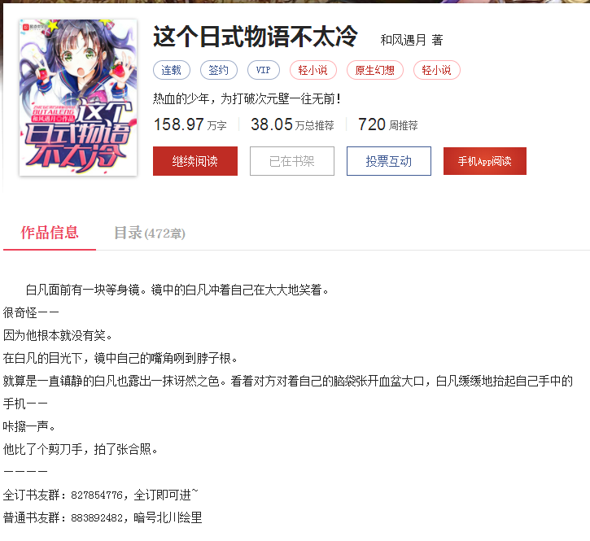Click the book cover thumbnail
This screenshot has width=590, height=541.
pos(78,98)
